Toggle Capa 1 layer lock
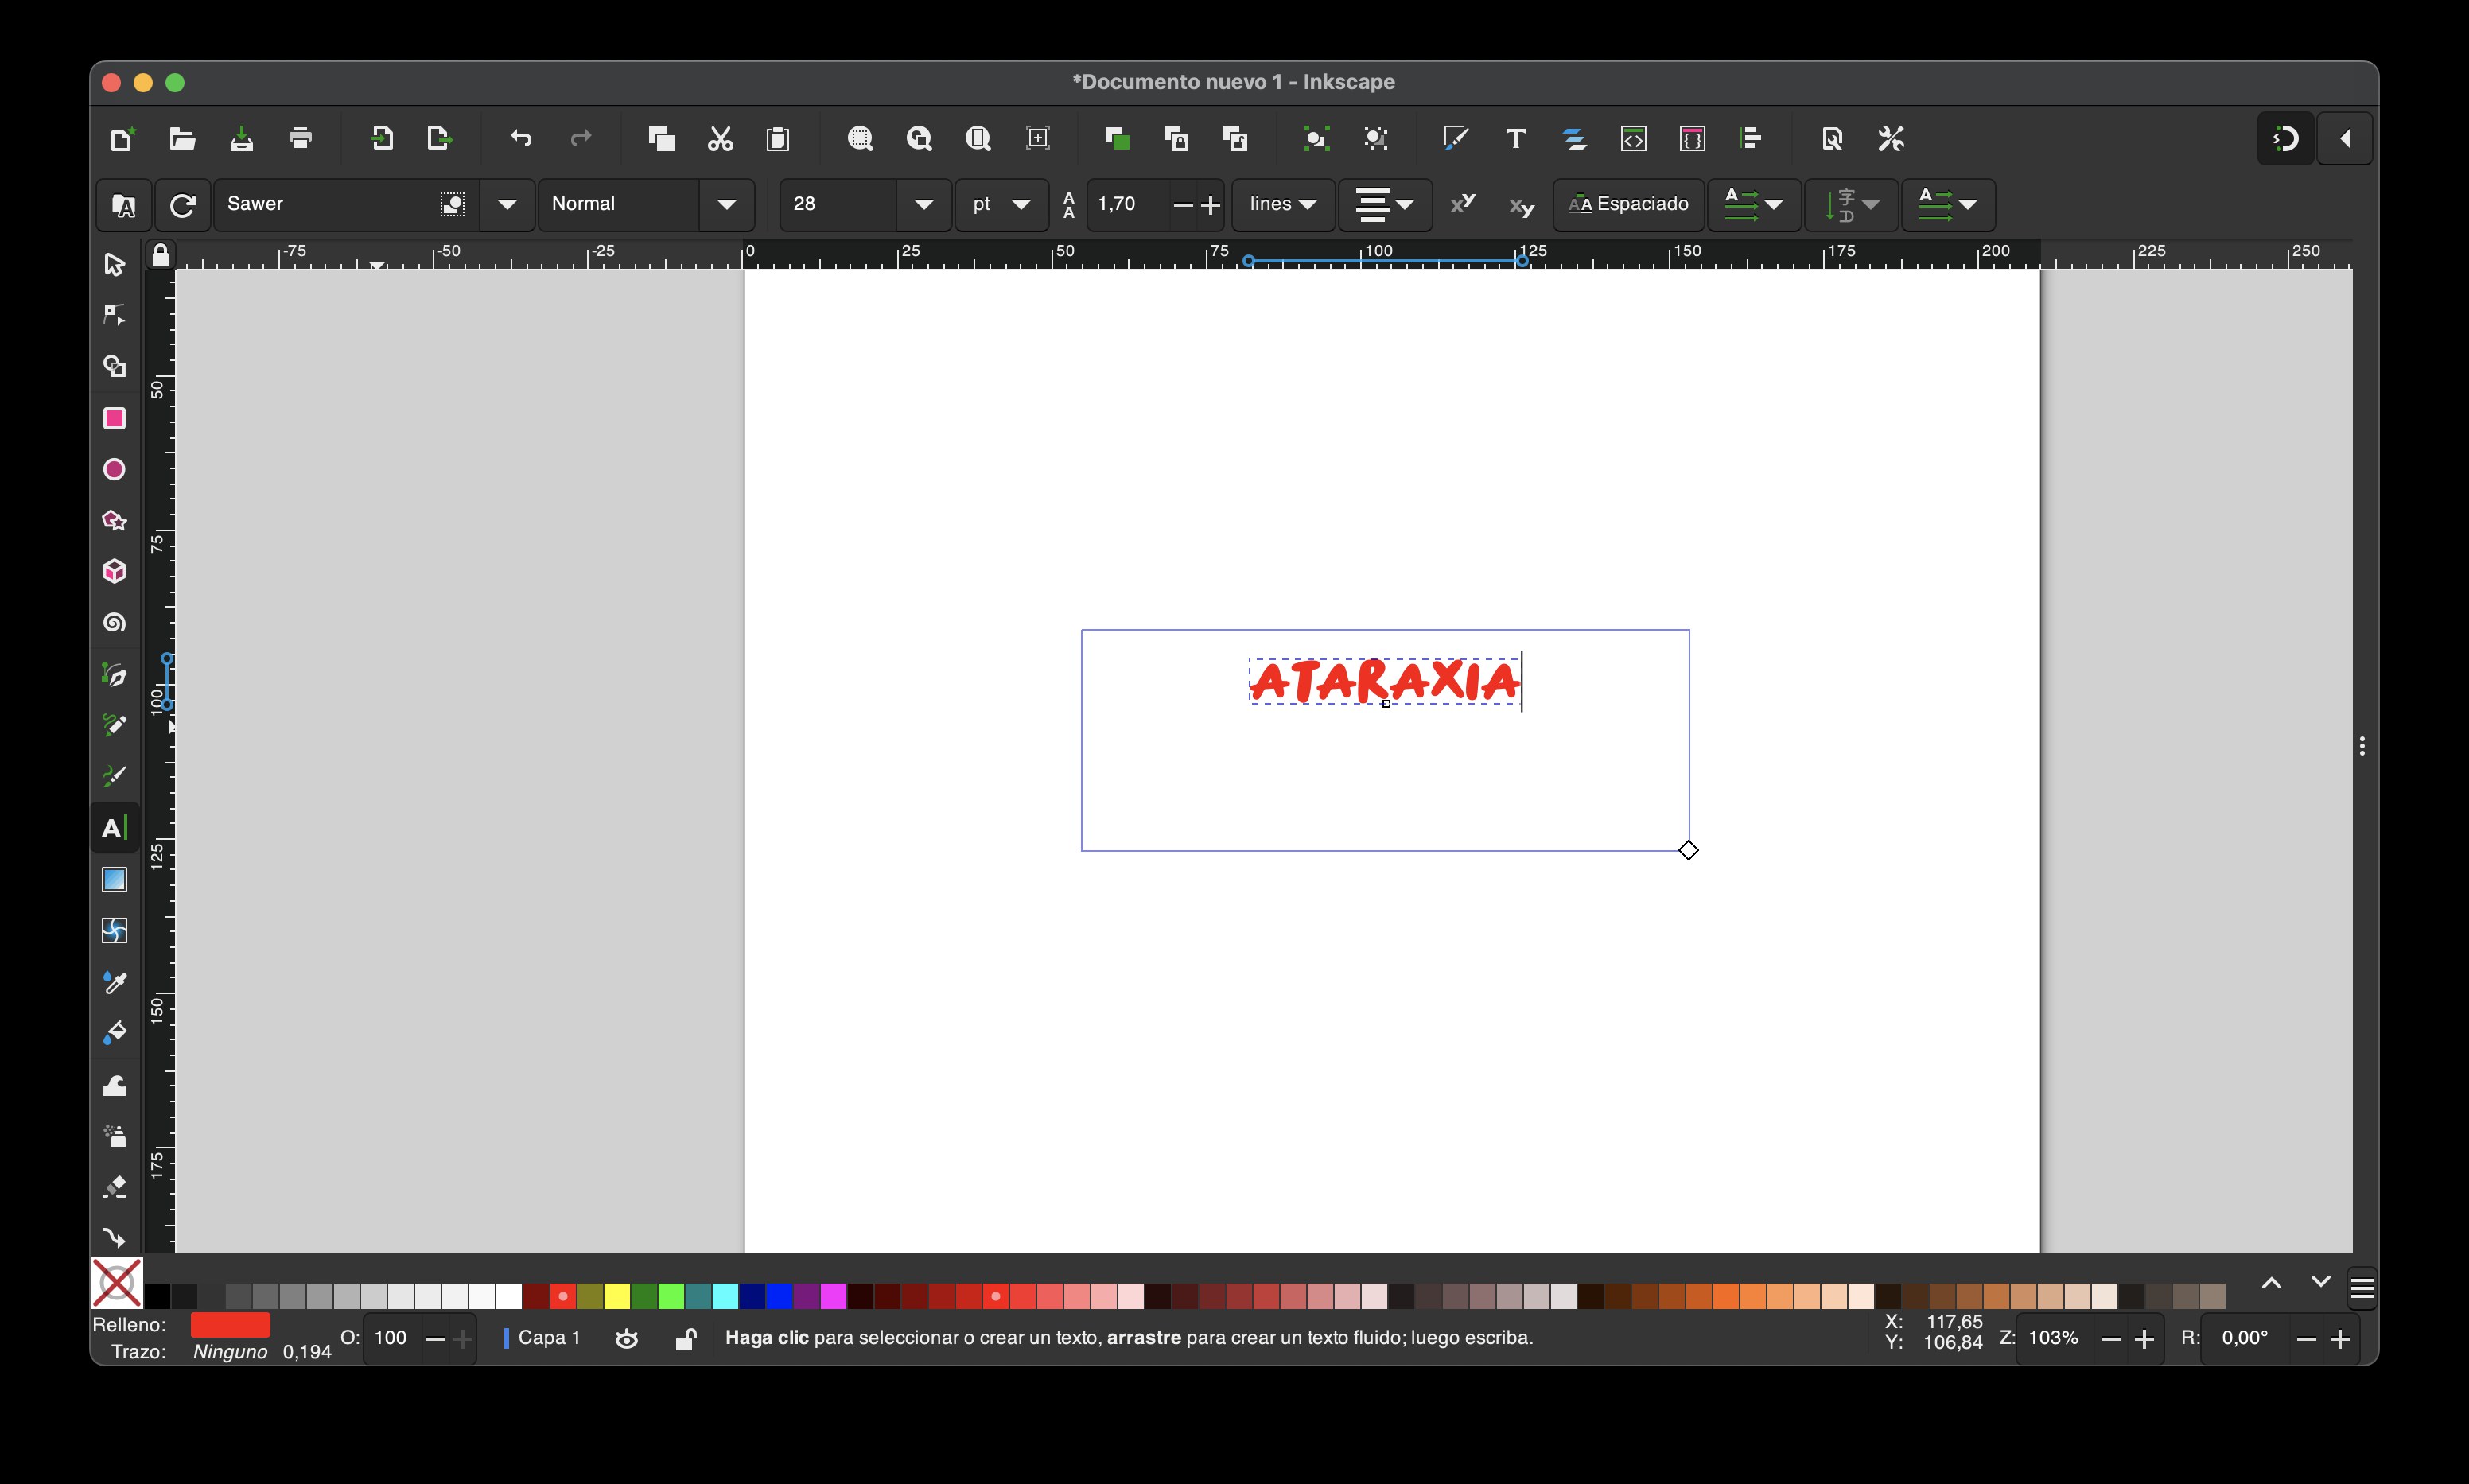 [x=685, y=1339]
